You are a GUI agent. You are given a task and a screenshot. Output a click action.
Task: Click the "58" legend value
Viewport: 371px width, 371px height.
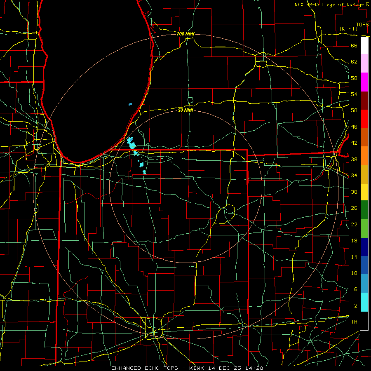354,78
